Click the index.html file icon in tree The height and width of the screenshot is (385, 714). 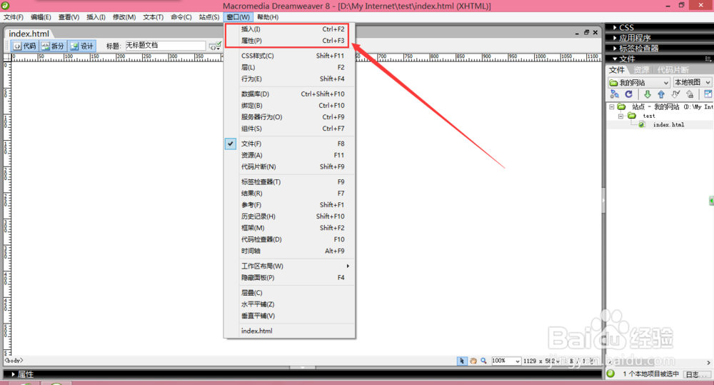(642, 124)
